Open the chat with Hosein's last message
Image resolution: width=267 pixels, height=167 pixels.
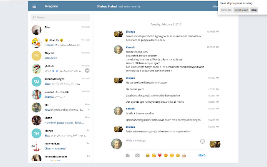point(60,43)
